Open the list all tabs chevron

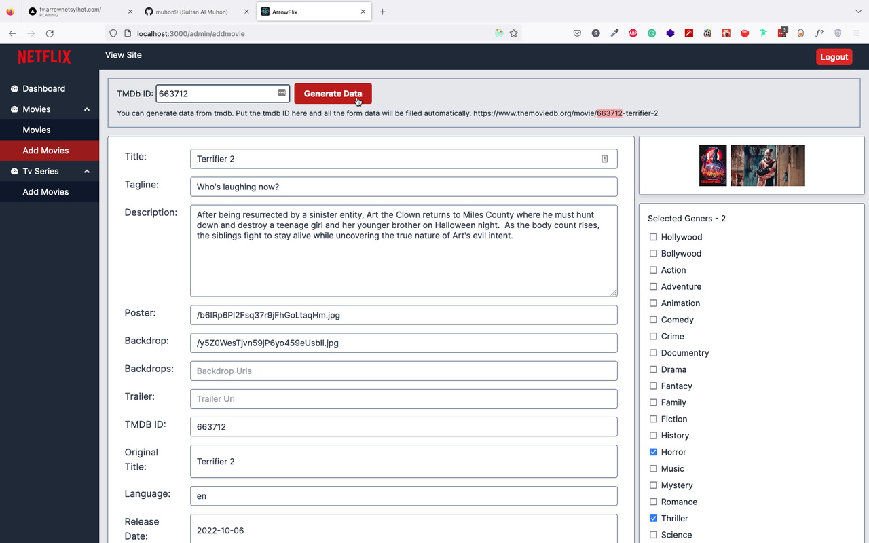[859, 12]
